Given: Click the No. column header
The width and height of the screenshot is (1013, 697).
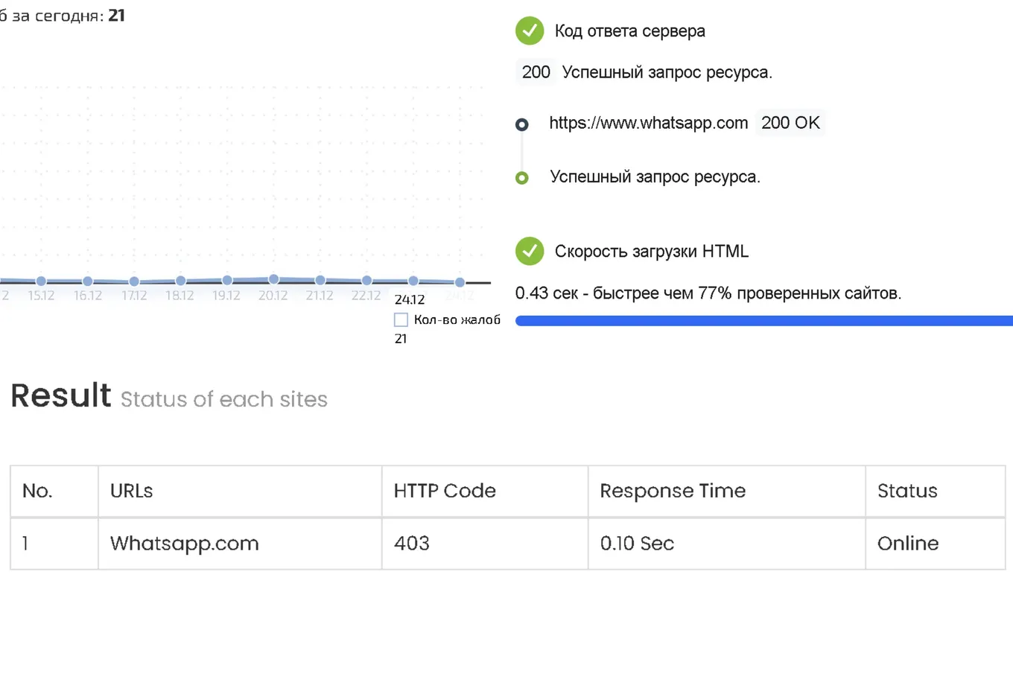Looking at the screenshot, I should coord(54,491).
